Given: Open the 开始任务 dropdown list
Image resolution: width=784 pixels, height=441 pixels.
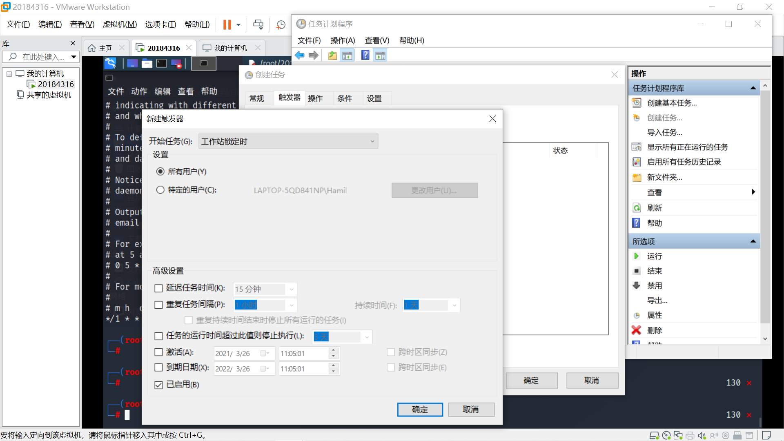Looking at the screenshot, I should click(x=288, y=141).
